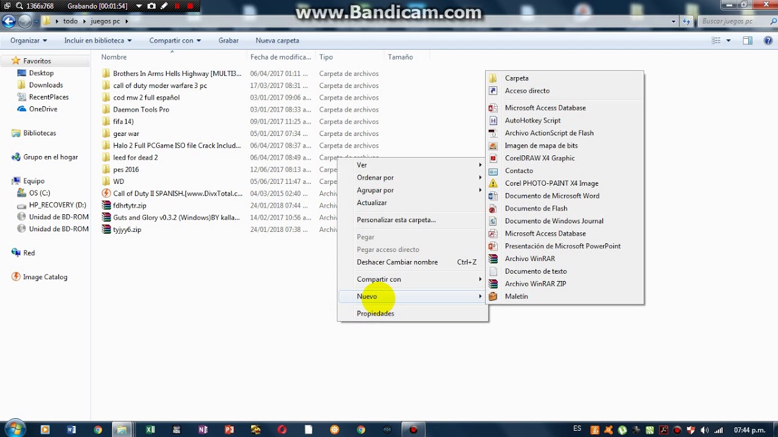Create new 'Documento de Flash'

(x=565, y=208)
